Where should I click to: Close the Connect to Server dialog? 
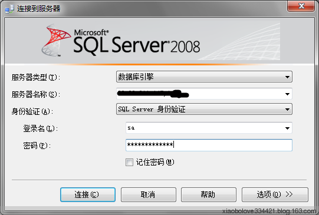tap(301, 6)
